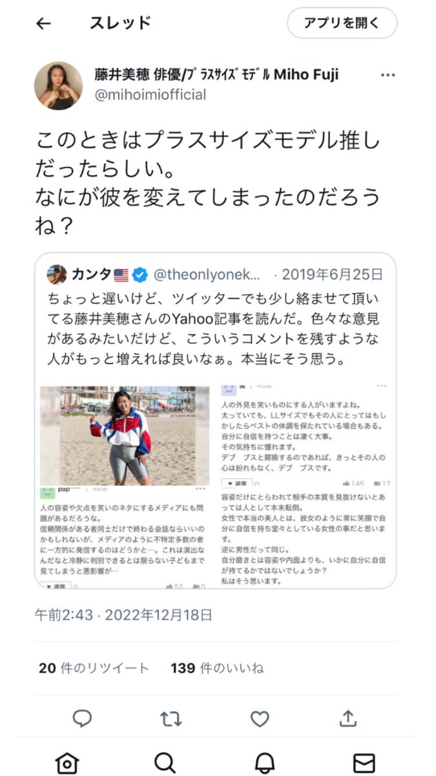Open the three-dot tweet options menu

tap(388, 75)
